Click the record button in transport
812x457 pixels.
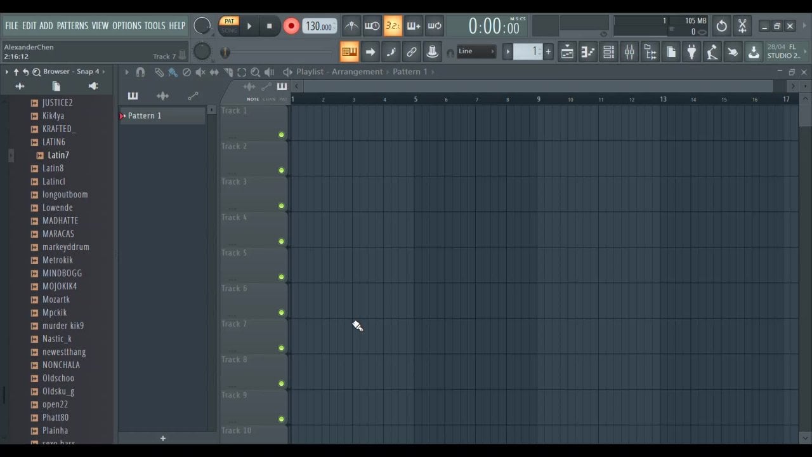point(291,26)
